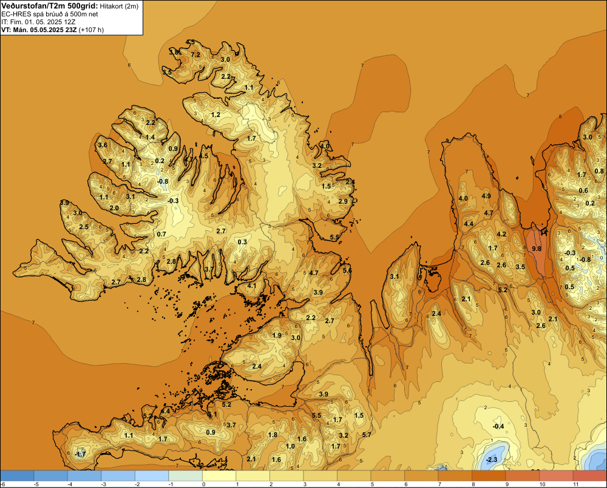Viewport: 607px width, 488px height.
Task: Click the 5.7 temperature value
Action: click(x=366, y=435)
